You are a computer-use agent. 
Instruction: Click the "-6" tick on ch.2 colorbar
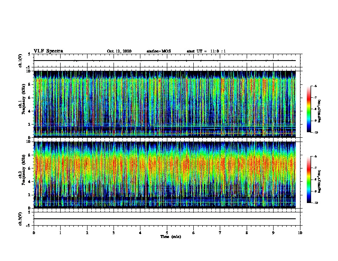(315, 157)
